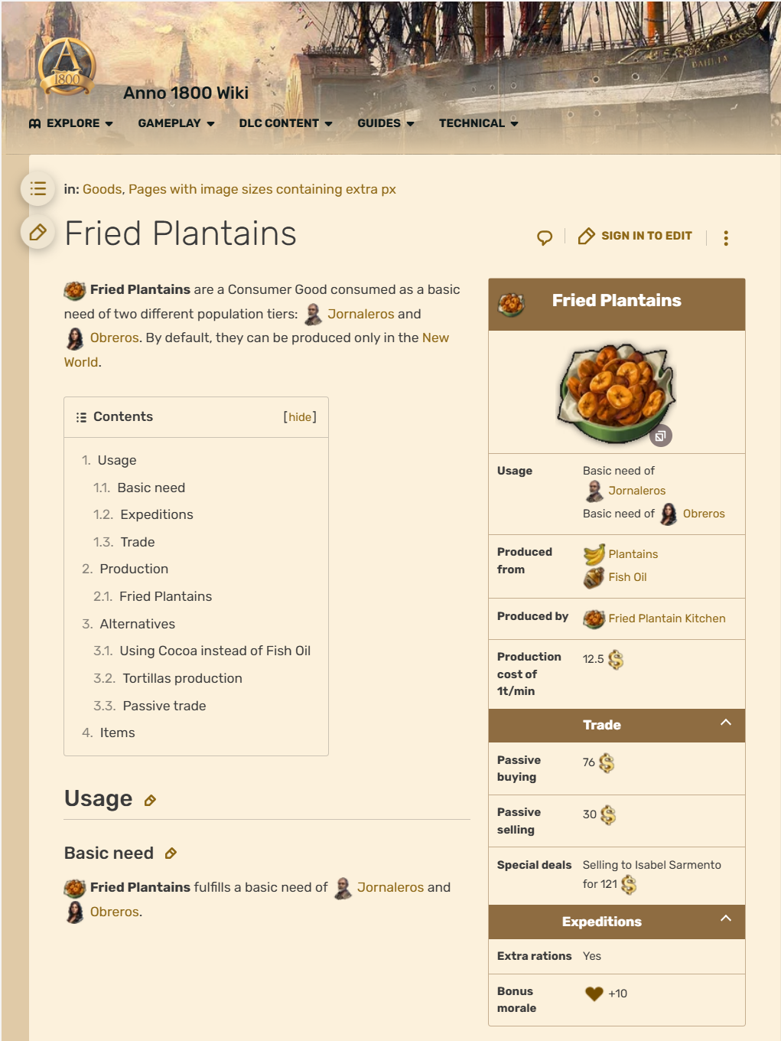Open the comments speech bubble icon
The width and height of the screenshot is (781, 1041).
[x=545, y=237]
